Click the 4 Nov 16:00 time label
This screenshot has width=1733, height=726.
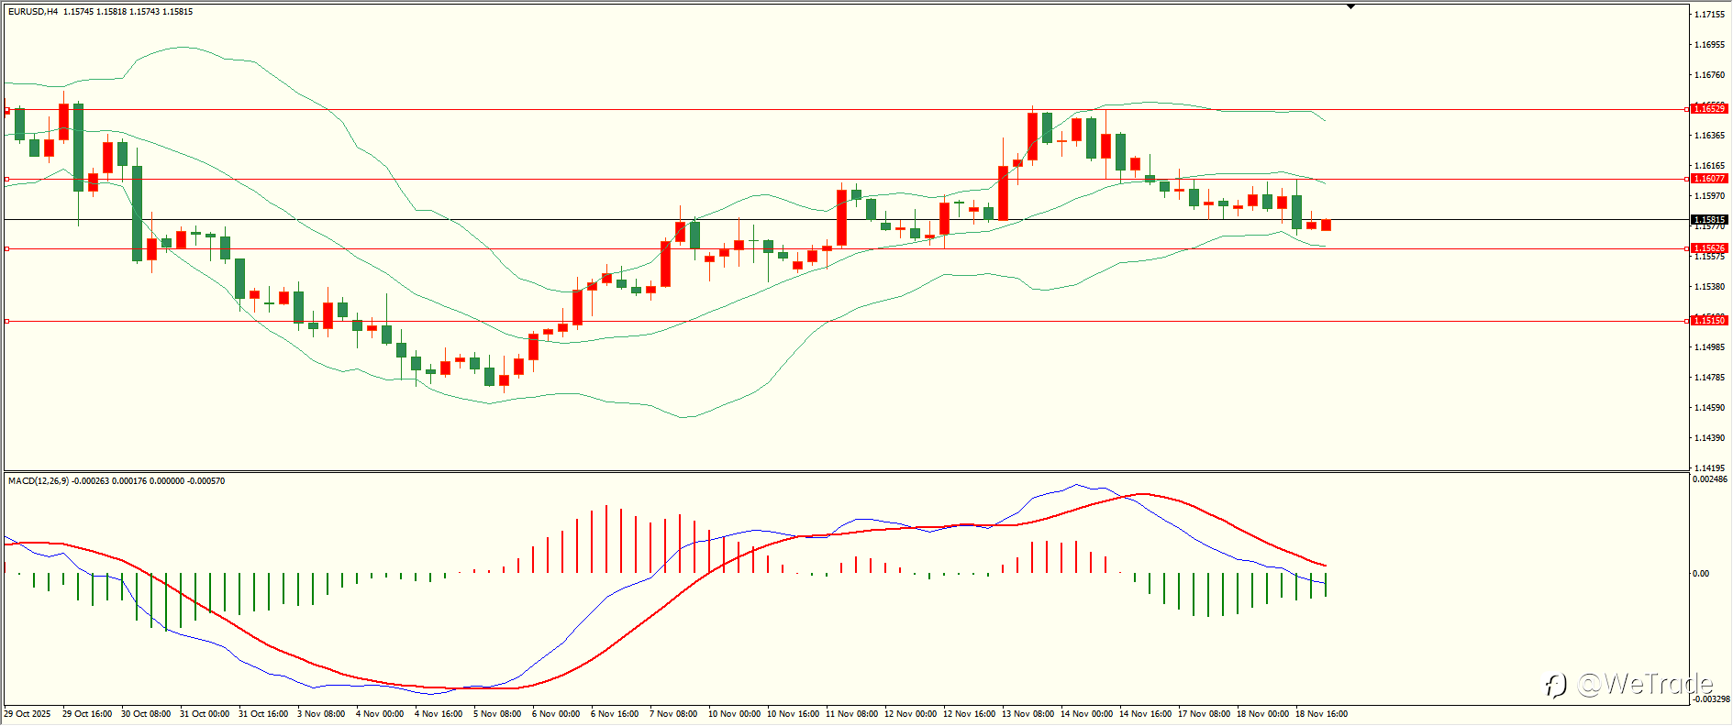point(439,714)
